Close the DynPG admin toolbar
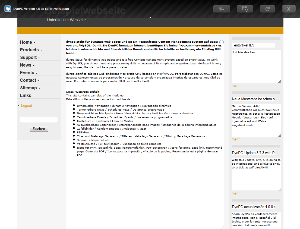This screenshot has width=300, height=229. tap(288, 9)
